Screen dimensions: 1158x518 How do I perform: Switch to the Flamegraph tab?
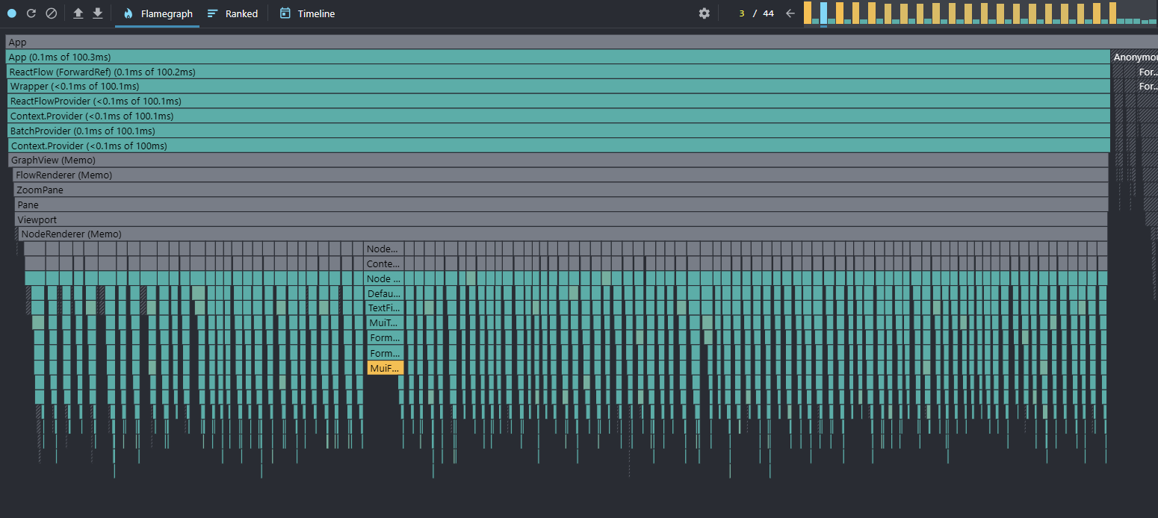point(158,13)
